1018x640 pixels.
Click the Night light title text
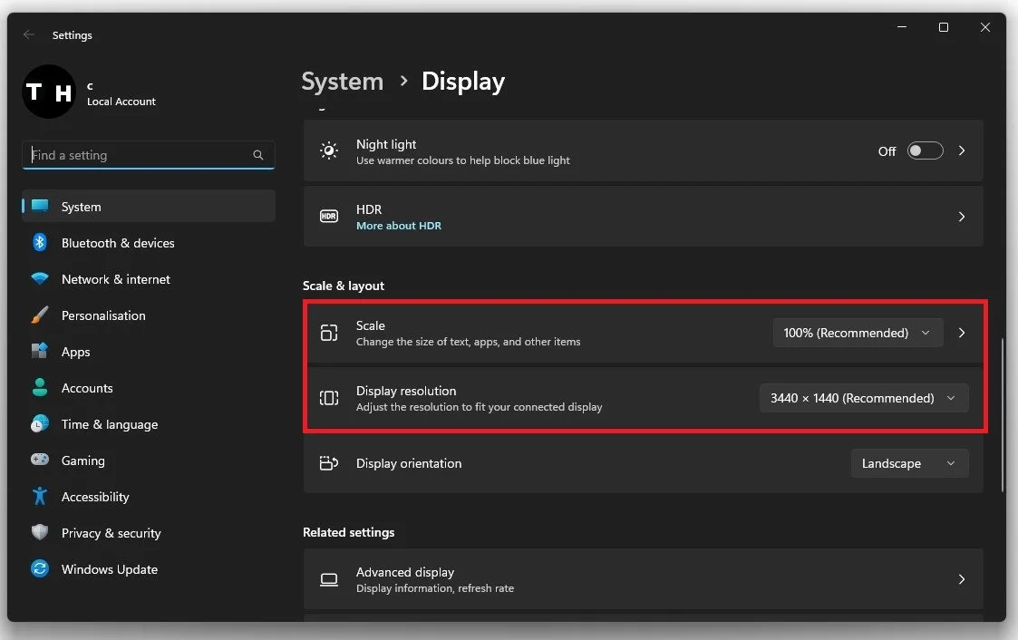(x=386, y=144)
